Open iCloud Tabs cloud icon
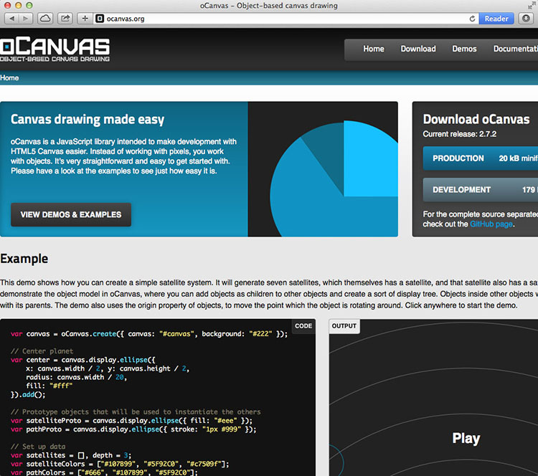Viewport: 538px width, 476px height. point(45,19)
